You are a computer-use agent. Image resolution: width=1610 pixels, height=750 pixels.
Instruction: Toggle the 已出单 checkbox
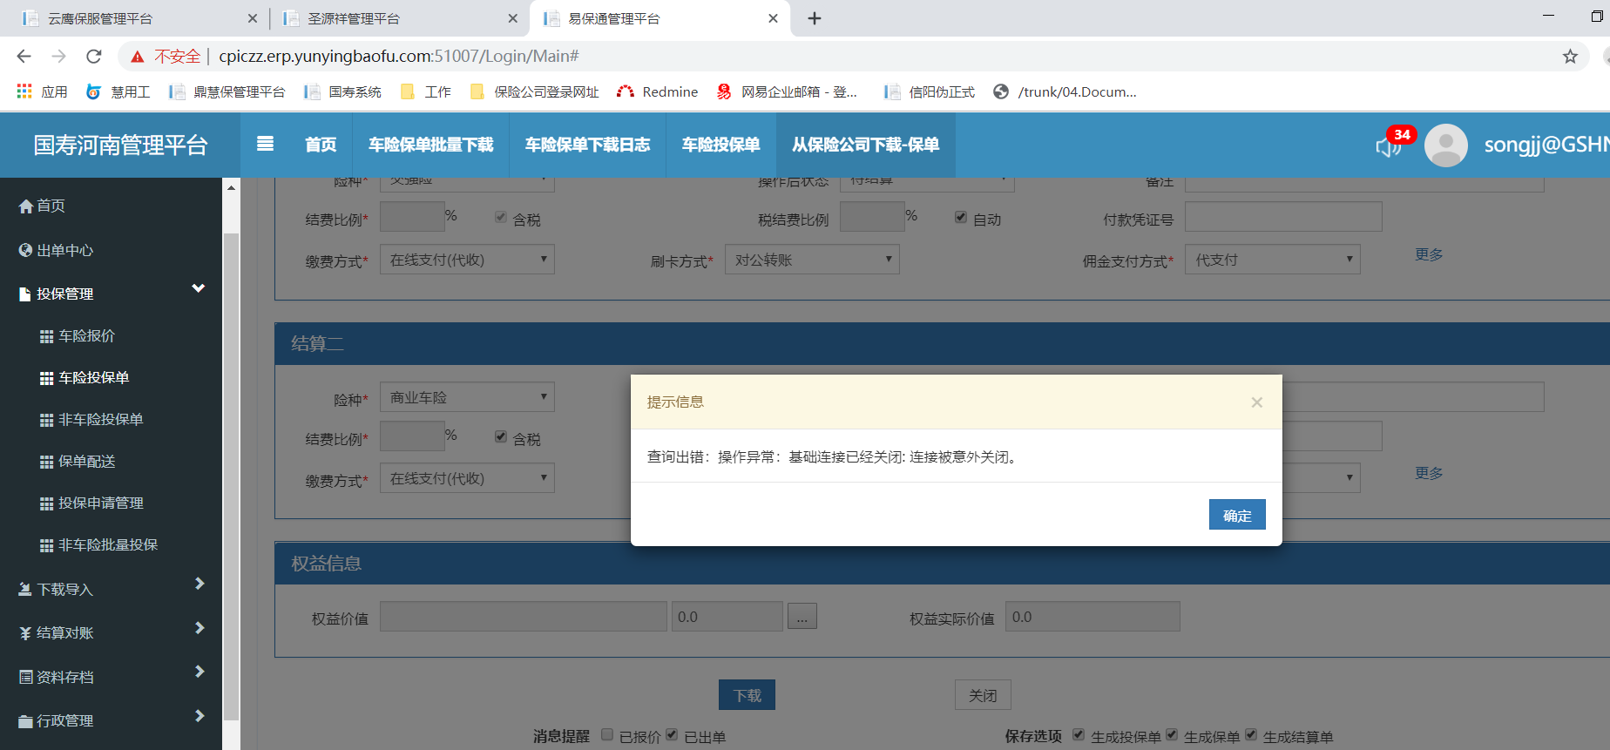[x=672, y=735]
